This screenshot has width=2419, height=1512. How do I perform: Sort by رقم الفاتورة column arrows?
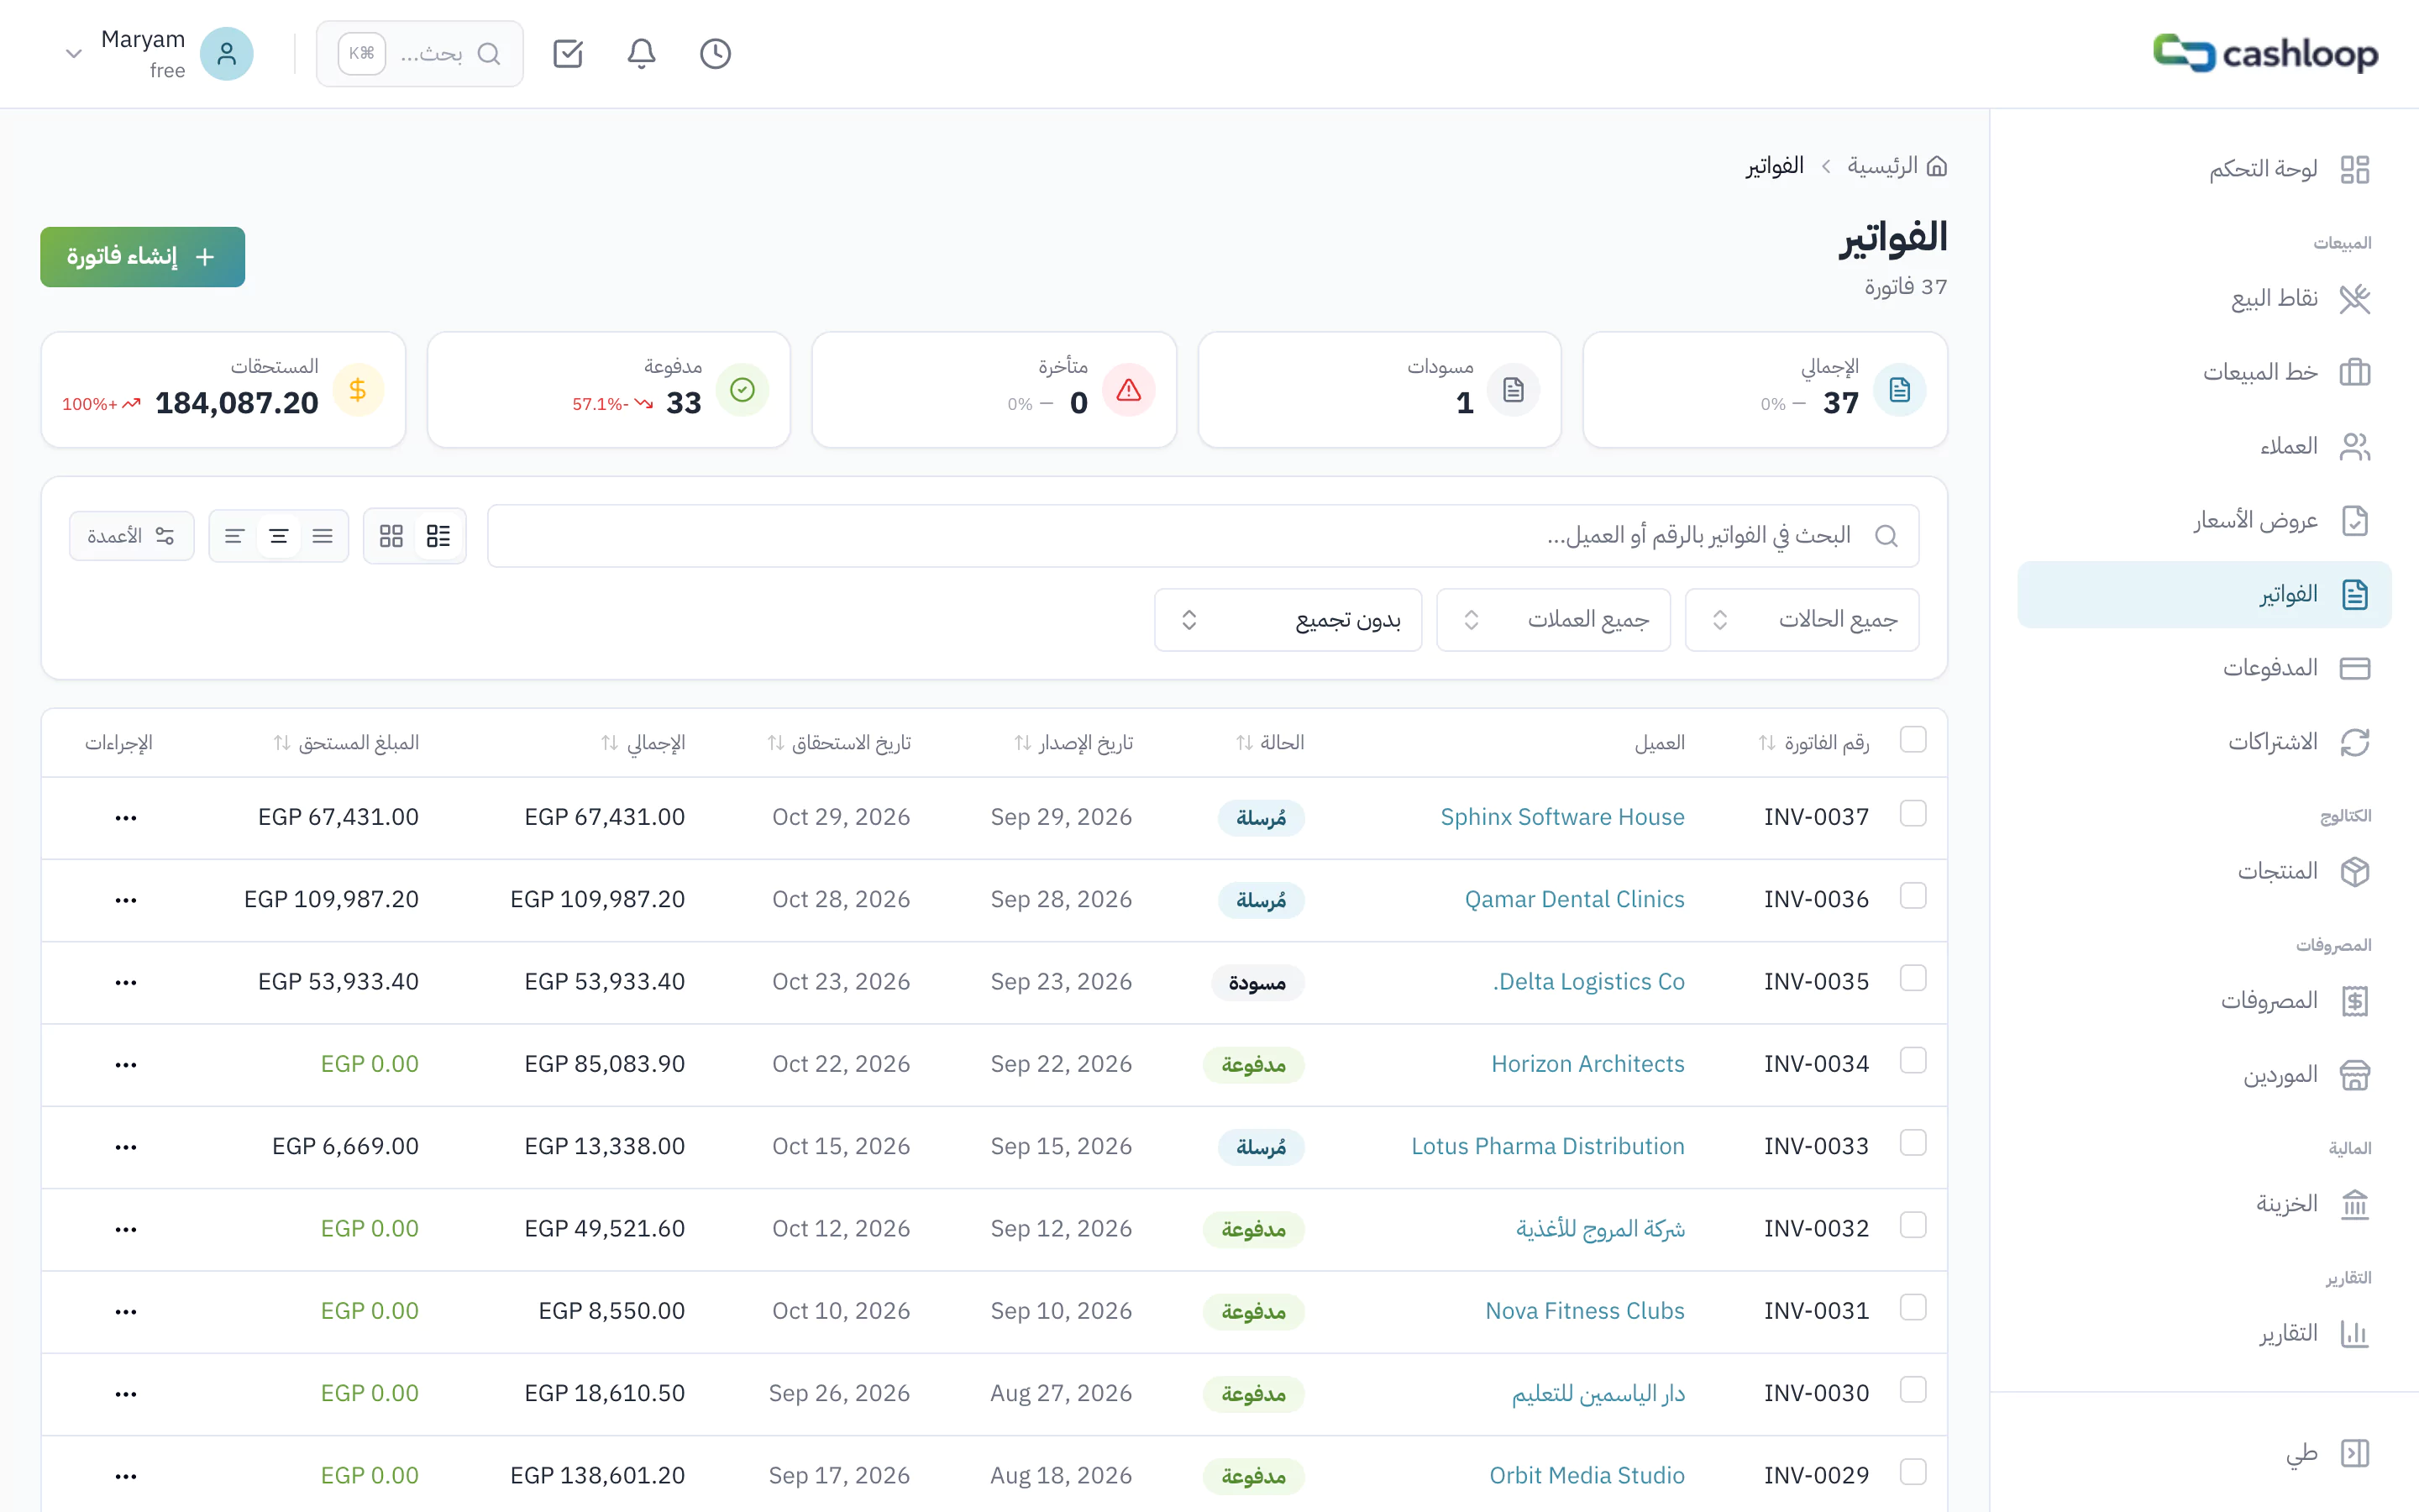point(1767,743)
